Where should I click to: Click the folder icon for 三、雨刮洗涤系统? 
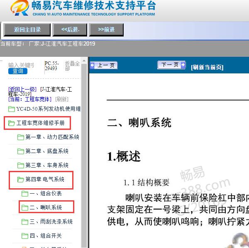25,222
